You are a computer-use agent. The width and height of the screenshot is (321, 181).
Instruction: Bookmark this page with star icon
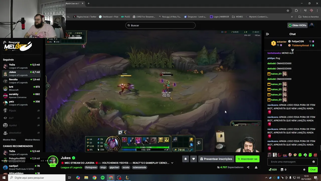click(x=288, y=10)
